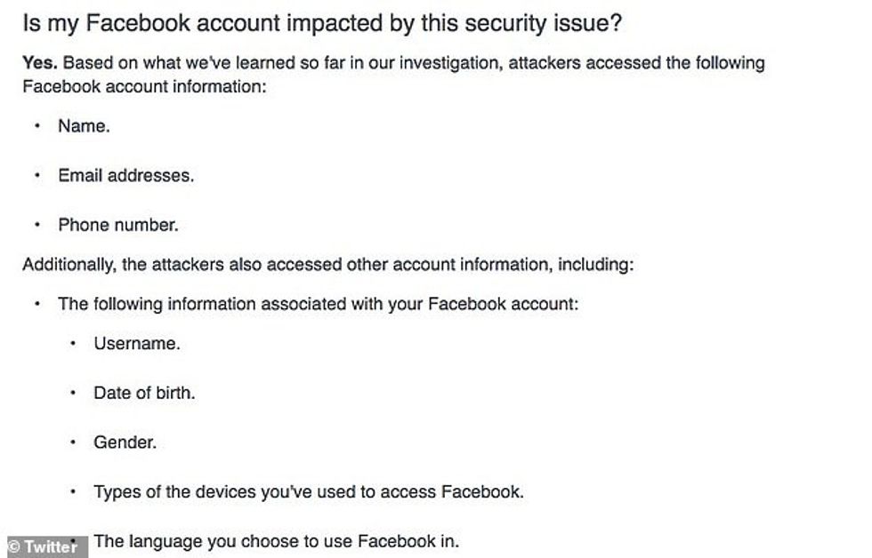Image resolution: width=872 pixels, height=558 pixels.
Task: Click the bullet point beside "Gender."
Action: 73,442
